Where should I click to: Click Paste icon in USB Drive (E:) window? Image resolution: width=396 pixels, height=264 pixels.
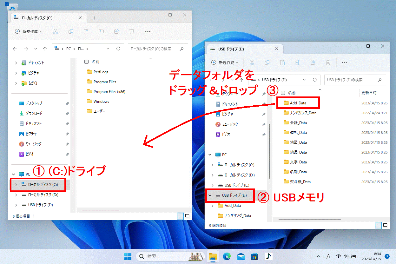(x=282, y=63)
